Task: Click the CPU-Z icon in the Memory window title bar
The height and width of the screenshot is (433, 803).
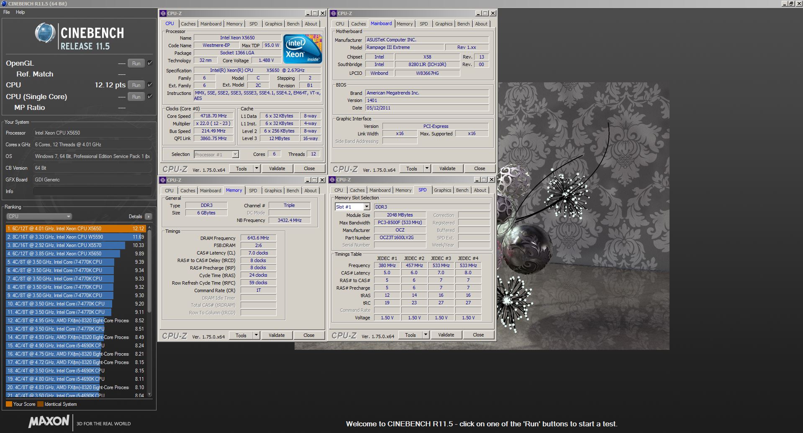Action: coord(163,180)
